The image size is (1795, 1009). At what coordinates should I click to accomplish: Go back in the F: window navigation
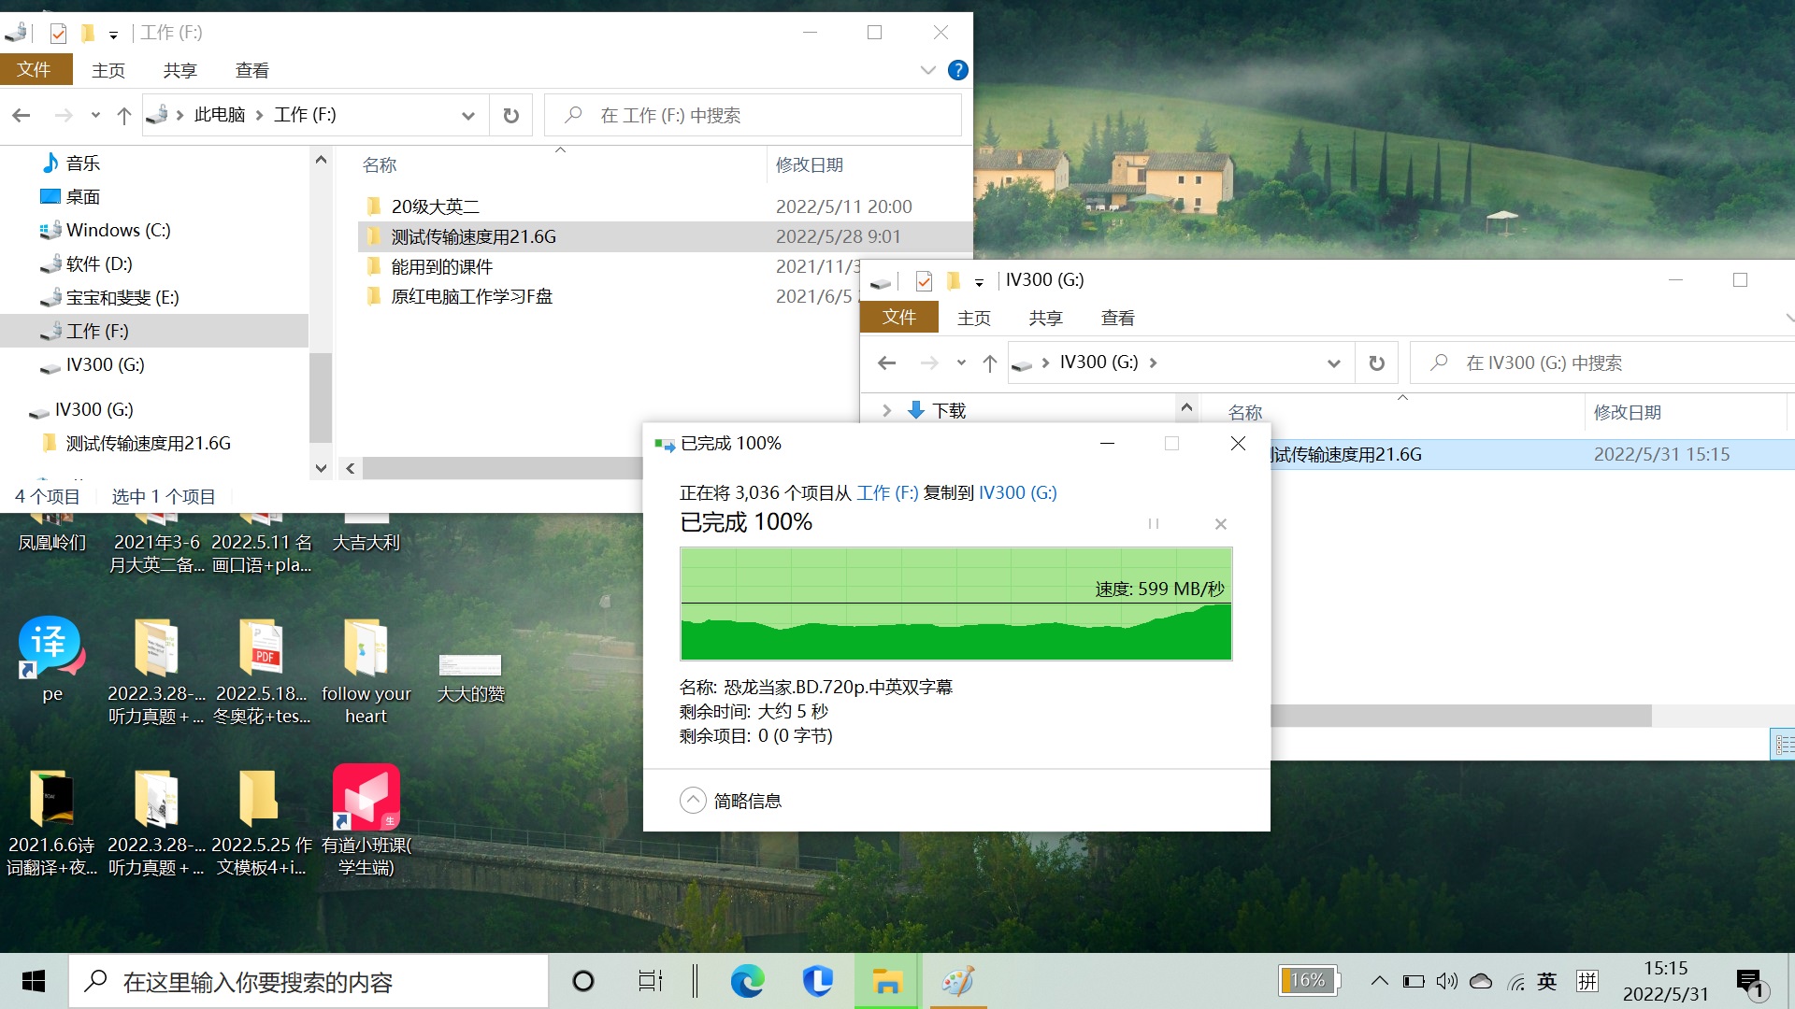(x=22, y=115)
